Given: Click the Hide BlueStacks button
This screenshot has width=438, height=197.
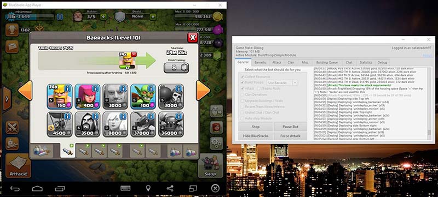Looking at the screenshot, I should pyautogui.click(x=256, y=136).
